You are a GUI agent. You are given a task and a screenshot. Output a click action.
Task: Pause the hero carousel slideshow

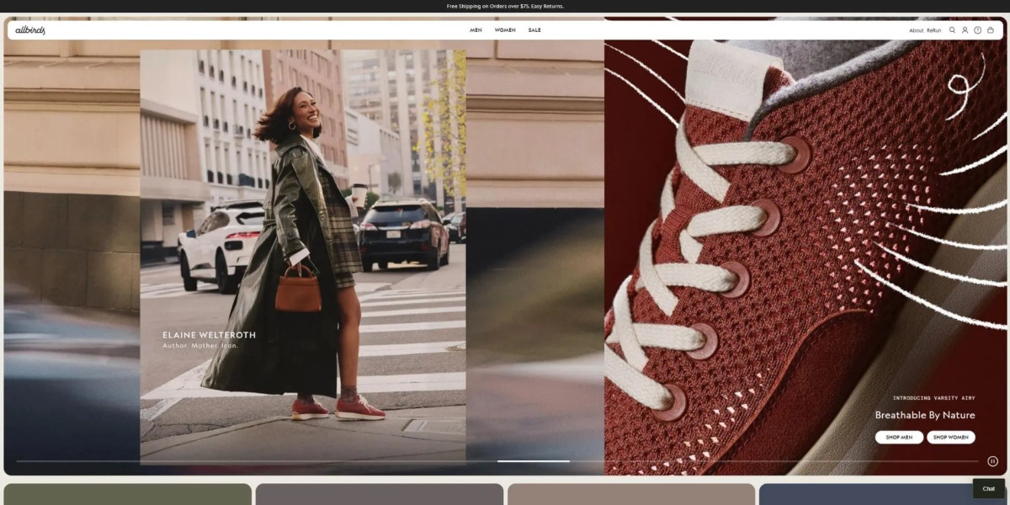pyautogui.click(x=992, y=461)
